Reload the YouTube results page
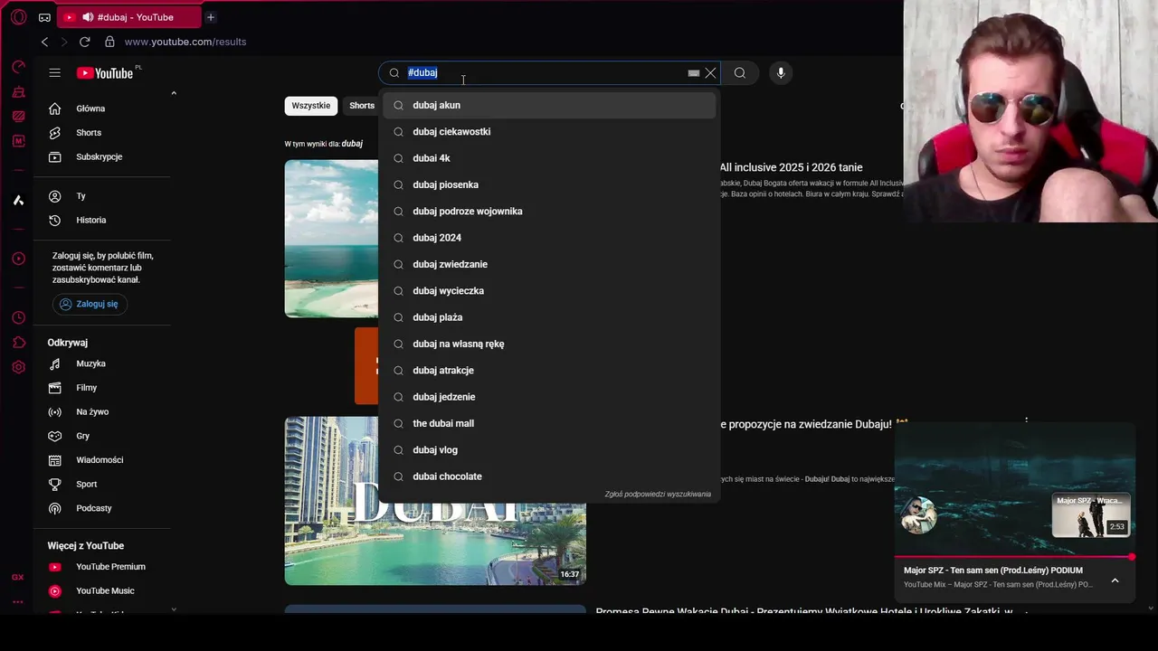This screenshot has height=651, width=1158. 84,42
